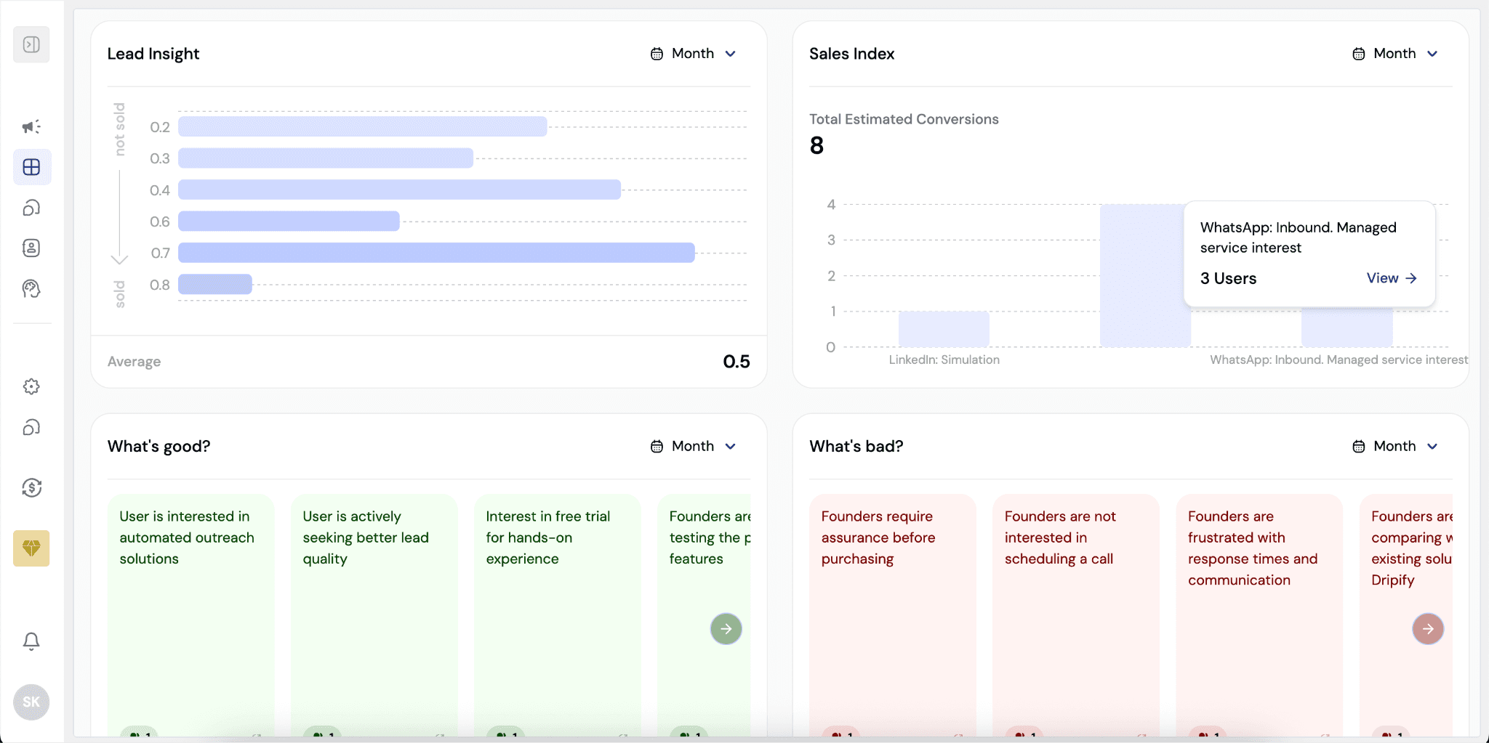Viewport: 1489px width, 743px height.
Task: Click the LinkedIn: Simulation bar in Sales Index
Action: tap(943, 328)
